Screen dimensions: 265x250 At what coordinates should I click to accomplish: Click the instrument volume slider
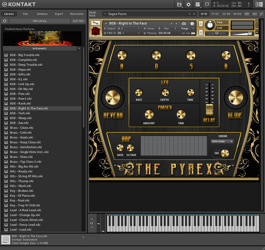[x=242, y=34]
